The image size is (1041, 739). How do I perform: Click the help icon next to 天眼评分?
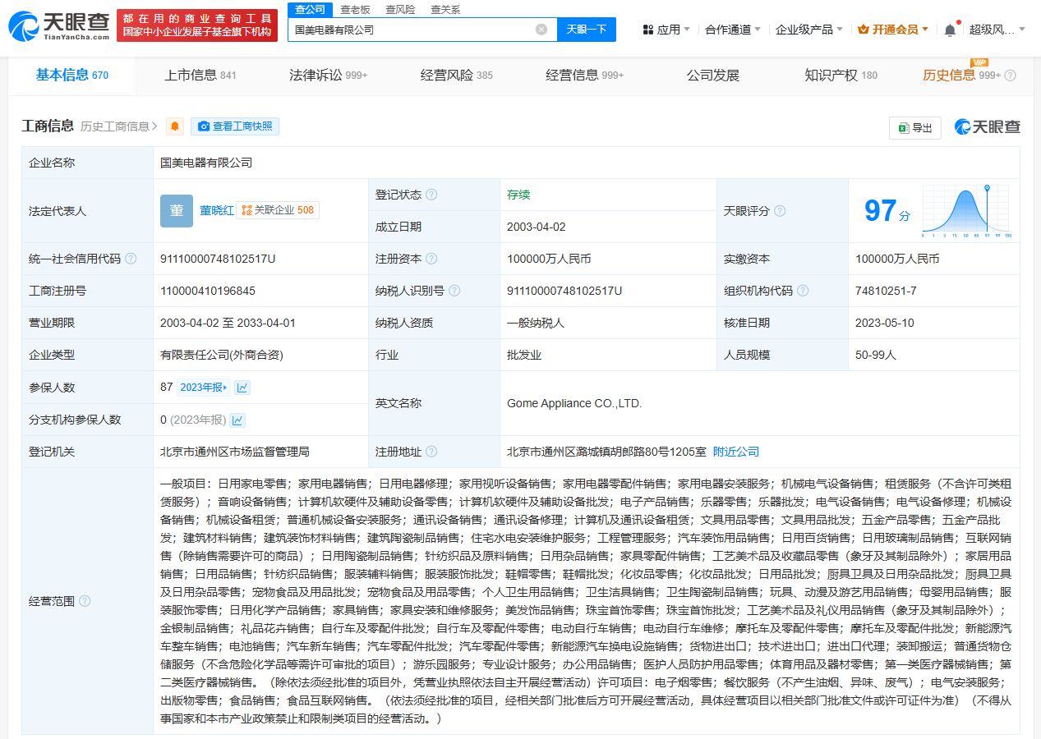tap(780, 211)
